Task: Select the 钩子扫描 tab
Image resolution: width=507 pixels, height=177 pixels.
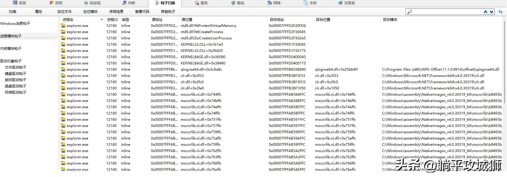Action: click(x=165, y=3)
